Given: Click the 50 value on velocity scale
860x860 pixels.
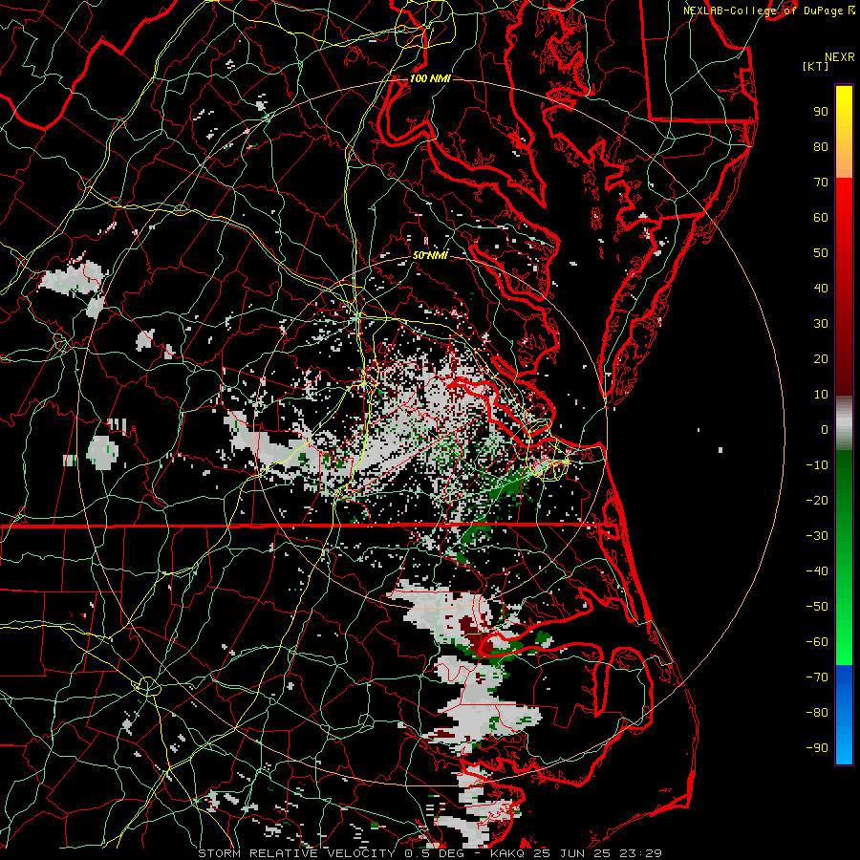Looking at the screenshot, I should coord(821,253).
